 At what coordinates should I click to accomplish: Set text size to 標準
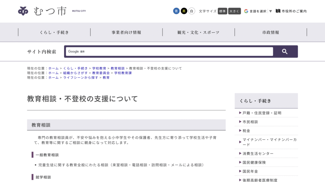[222, 11]
